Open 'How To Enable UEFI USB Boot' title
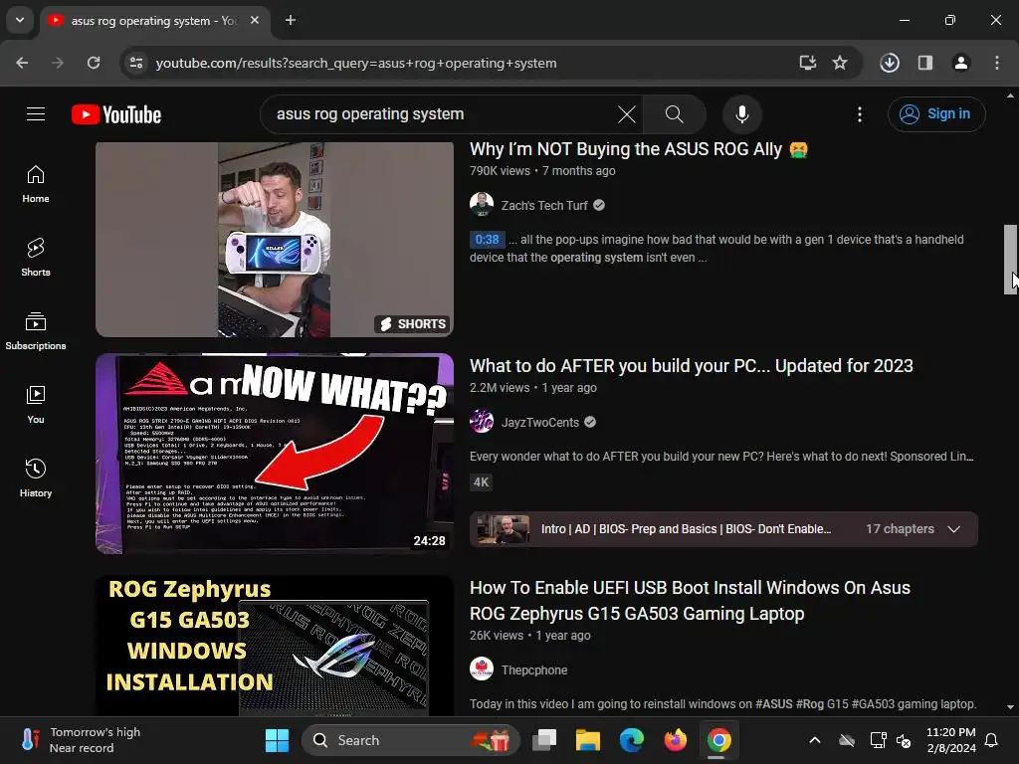This screenshot has width=1019, height=764. (x=690, y=600)
